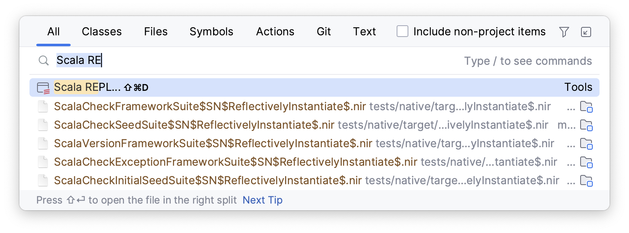Enable Include non-project items checkbox
This screenshot has width=629, height=233.
click(x=402, y=32)
